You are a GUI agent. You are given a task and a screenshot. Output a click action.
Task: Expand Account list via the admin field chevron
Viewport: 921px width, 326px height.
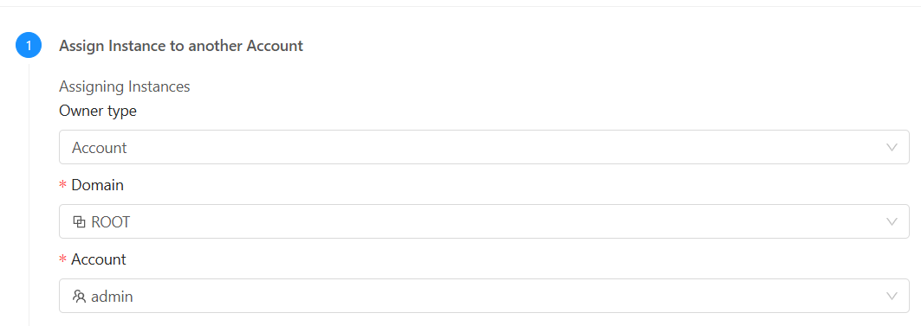click(892, 296)
